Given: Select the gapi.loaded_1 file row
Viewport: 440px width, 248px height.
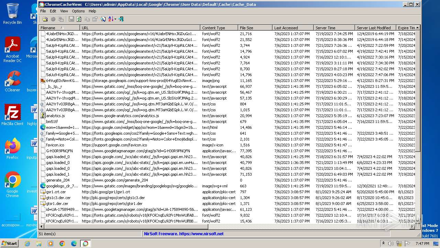Looking at the screenshot, I should point(227,174).
